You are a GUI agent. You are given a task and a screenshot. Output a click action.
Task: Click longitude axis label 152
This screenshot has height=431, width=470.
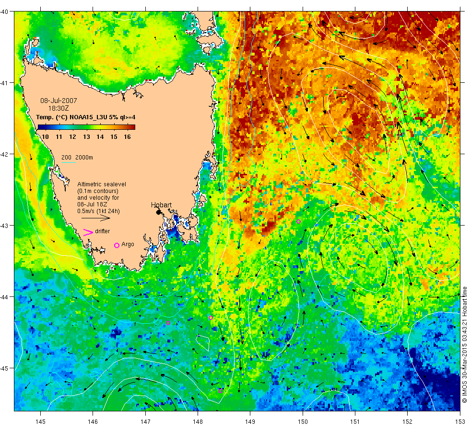(x=407, y=422)
